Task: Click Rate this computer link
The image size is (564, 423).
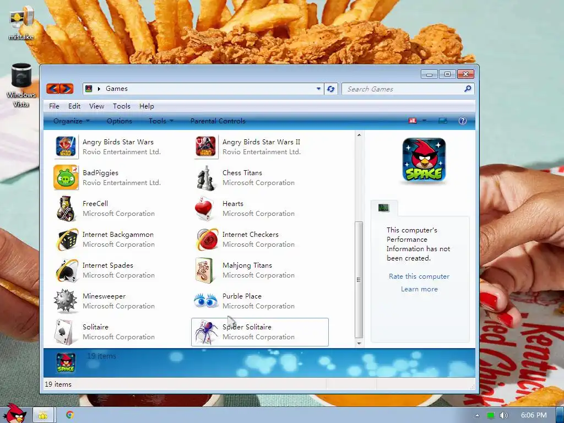Action: pyautogui.click(x=419, y=276)
